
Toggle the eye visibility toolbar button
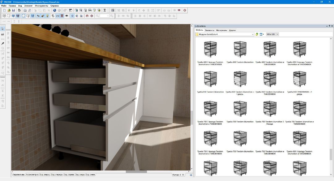(67, 15)
